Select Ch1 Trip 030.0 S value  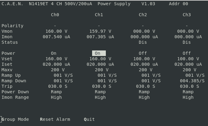tap(102, 86)
